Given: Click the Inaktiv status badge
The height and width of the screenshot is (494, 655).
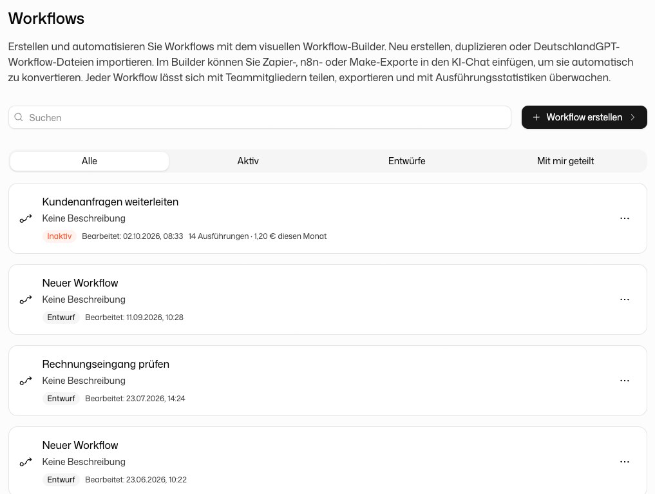Looking at the screenshot, I should [x=59, y=236].
